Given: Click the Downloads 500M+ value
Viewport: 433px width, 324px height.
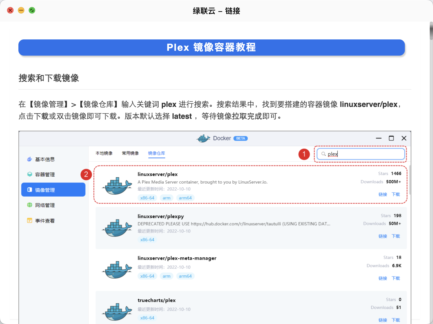Looking at the screenshot, I should point(393,182).
